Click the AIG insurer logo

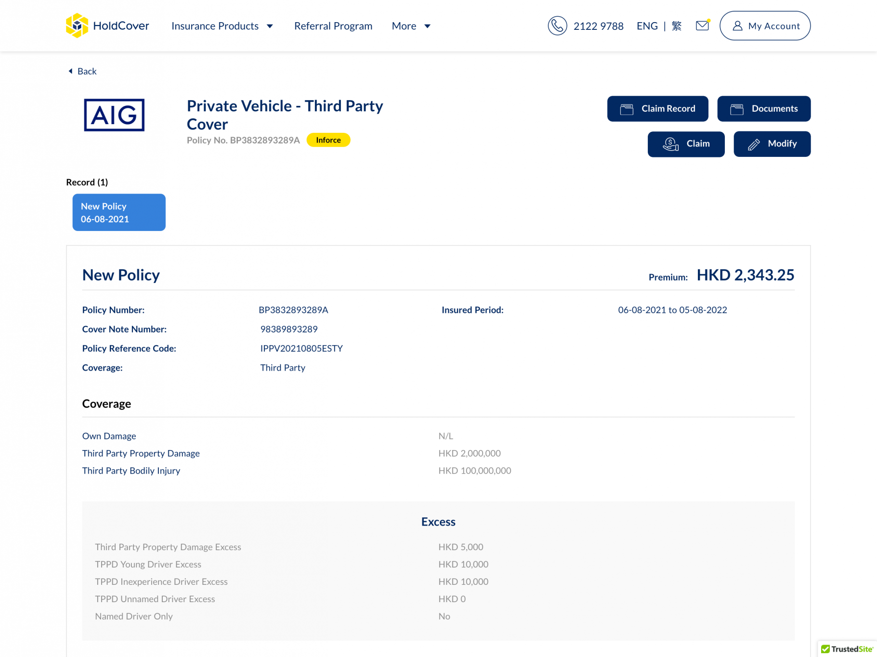pyautogui.click(x=114, y=115)
